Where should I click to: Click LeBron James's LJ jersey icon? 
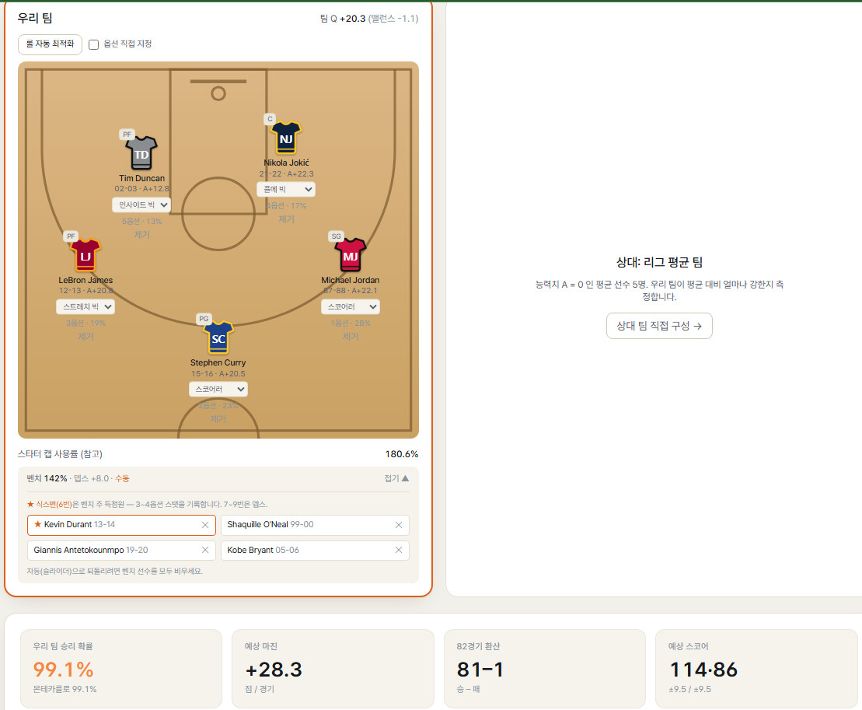[86, 255]
